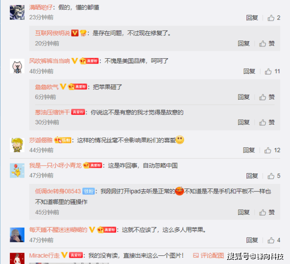The height and width of the screenshot is (264, 290).
Task: Reply to the 23分钟前 comment
Action: point(252,18)
